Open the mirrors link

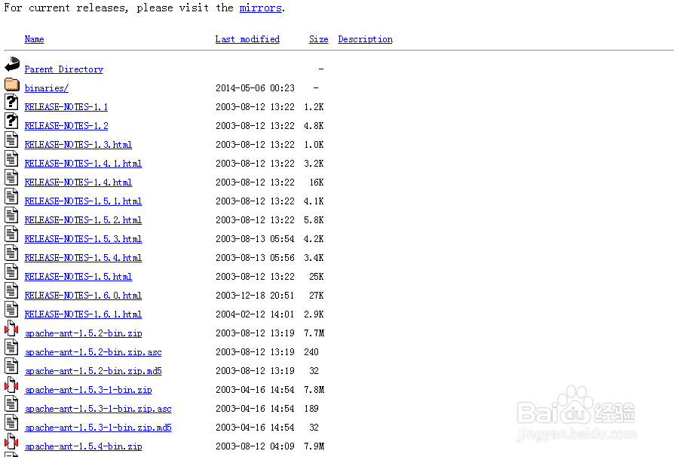coord(261,8)
